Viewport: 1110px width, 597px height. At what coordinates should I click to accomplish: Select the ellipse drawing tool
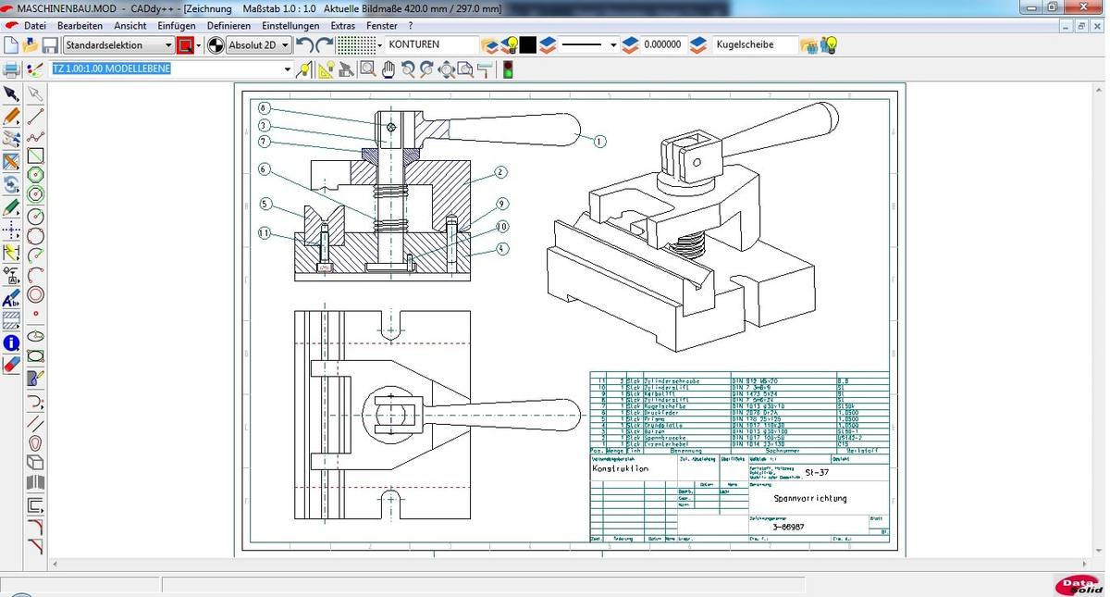tap(36, 335)
